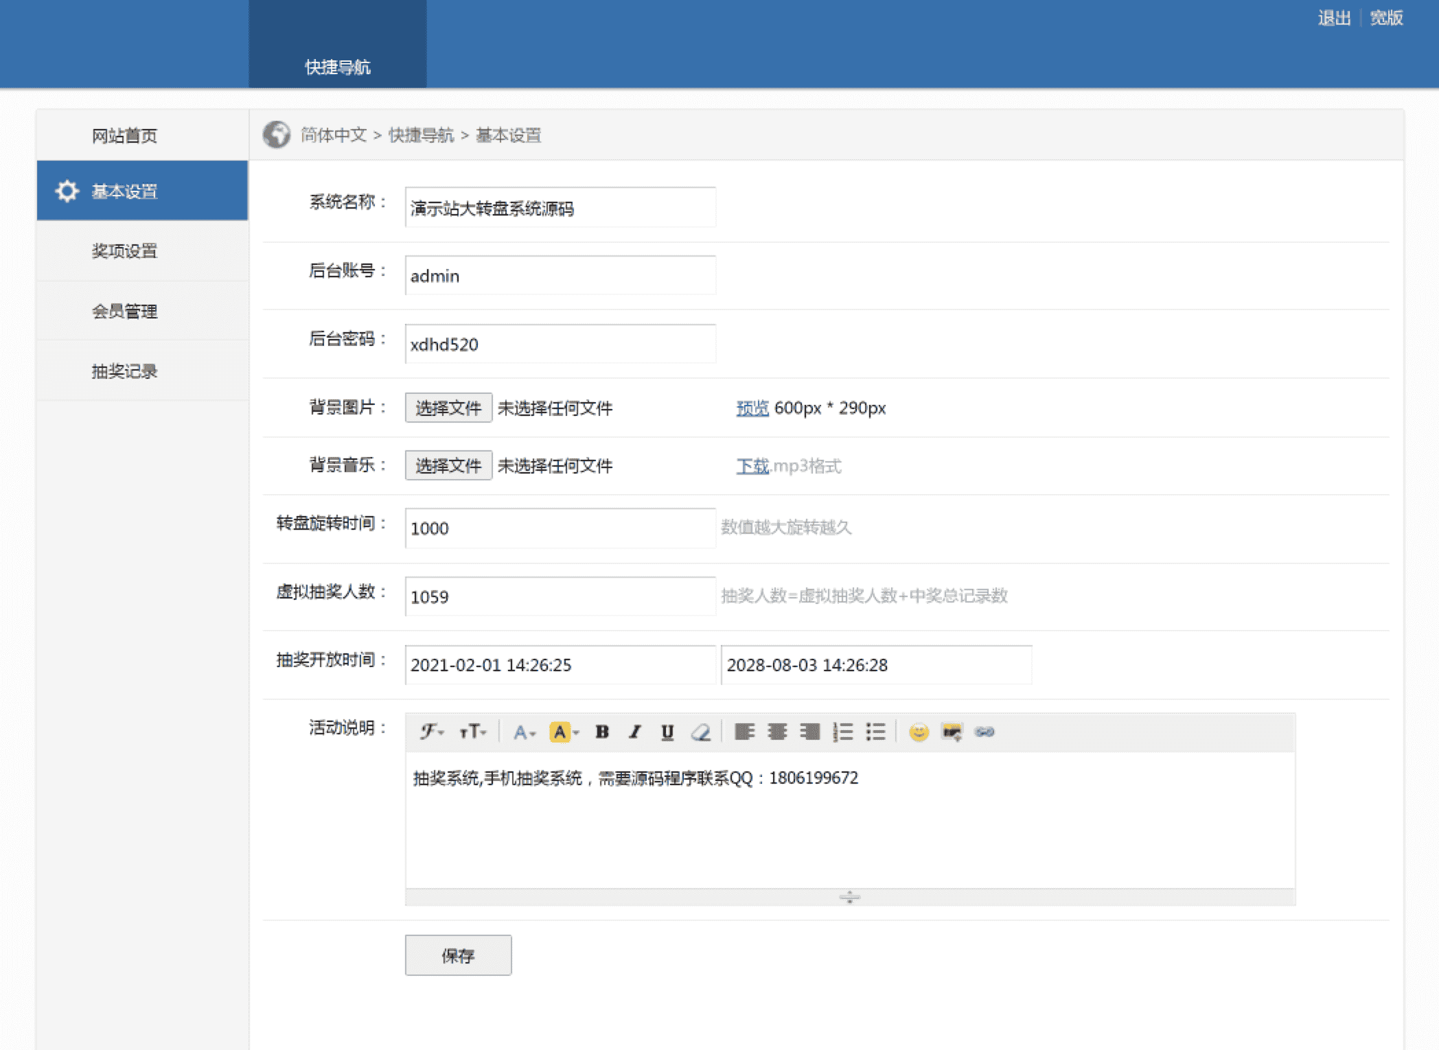Click the insert hyperlink chain icon
This screenshot has height=1050, width=1439.
[985, 732]
